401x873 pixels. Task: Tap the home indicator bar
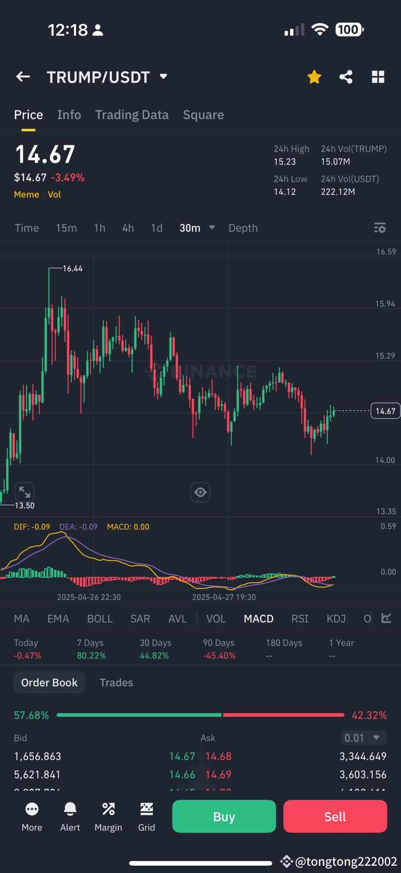click(x=200, y=863)
